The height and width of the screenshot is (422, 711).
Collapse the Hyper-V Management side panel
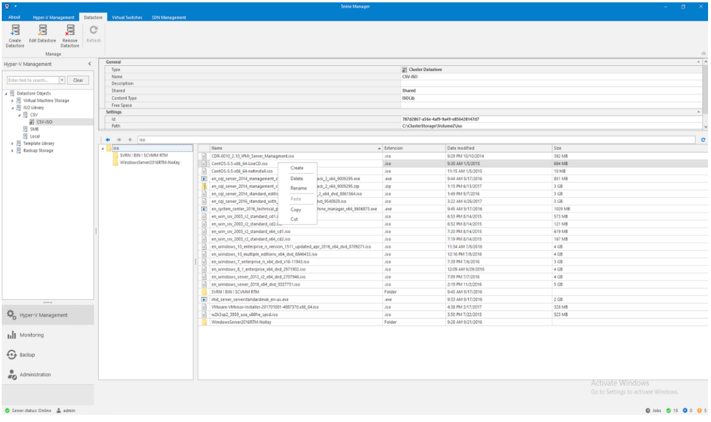click(x=89, y=64)
